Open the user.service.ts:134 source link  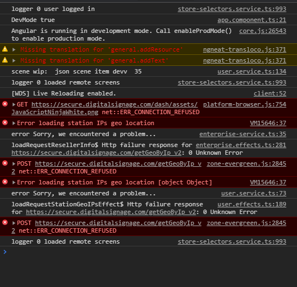[x=252, y=71]
